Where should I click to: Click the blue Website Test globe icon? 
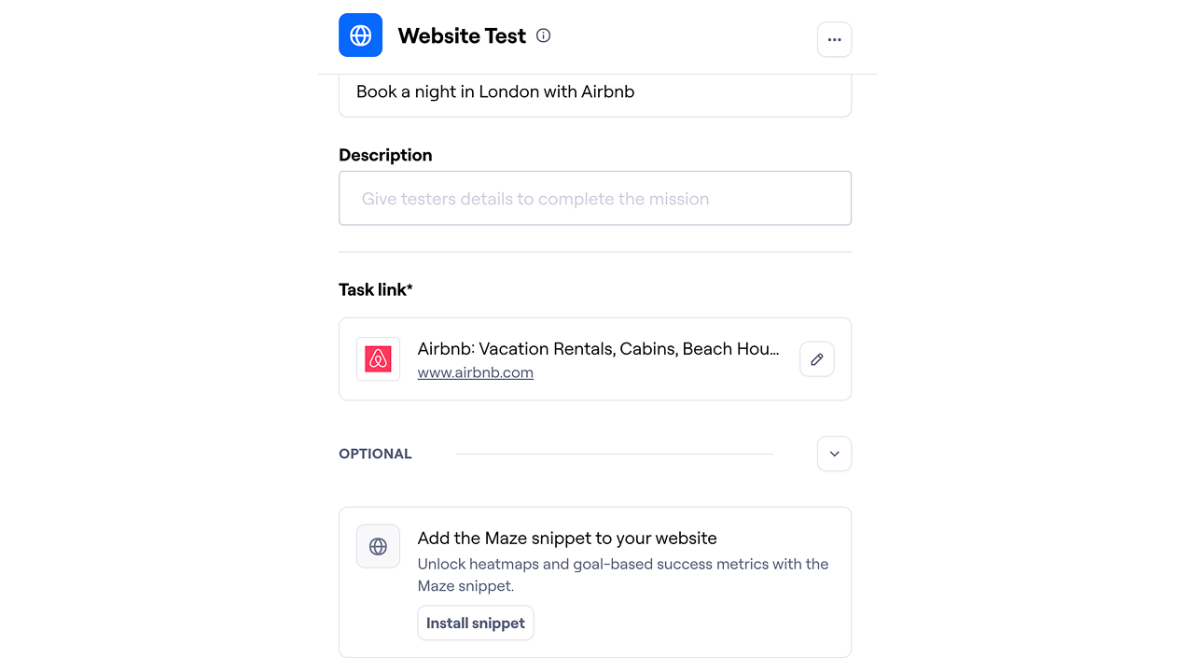pos(360,35)
